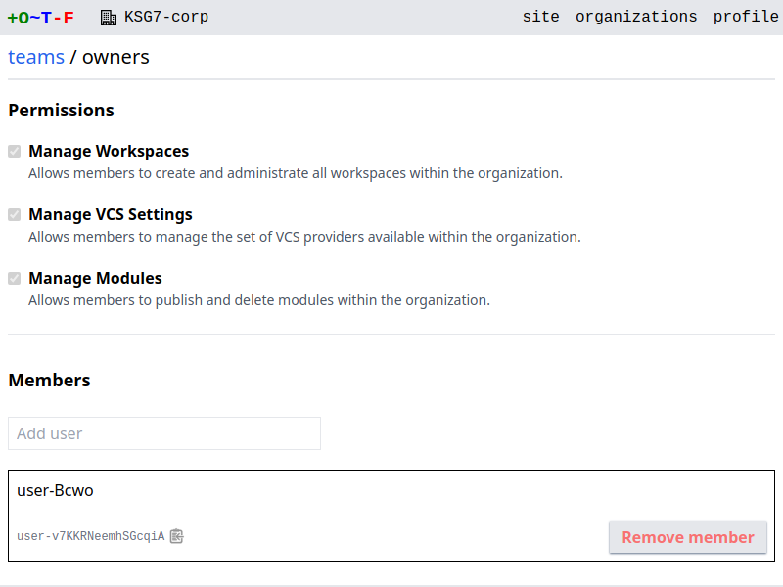The image size is (783, 587).
Task: Click the +O~T-F logo
Action: [40, 17]
